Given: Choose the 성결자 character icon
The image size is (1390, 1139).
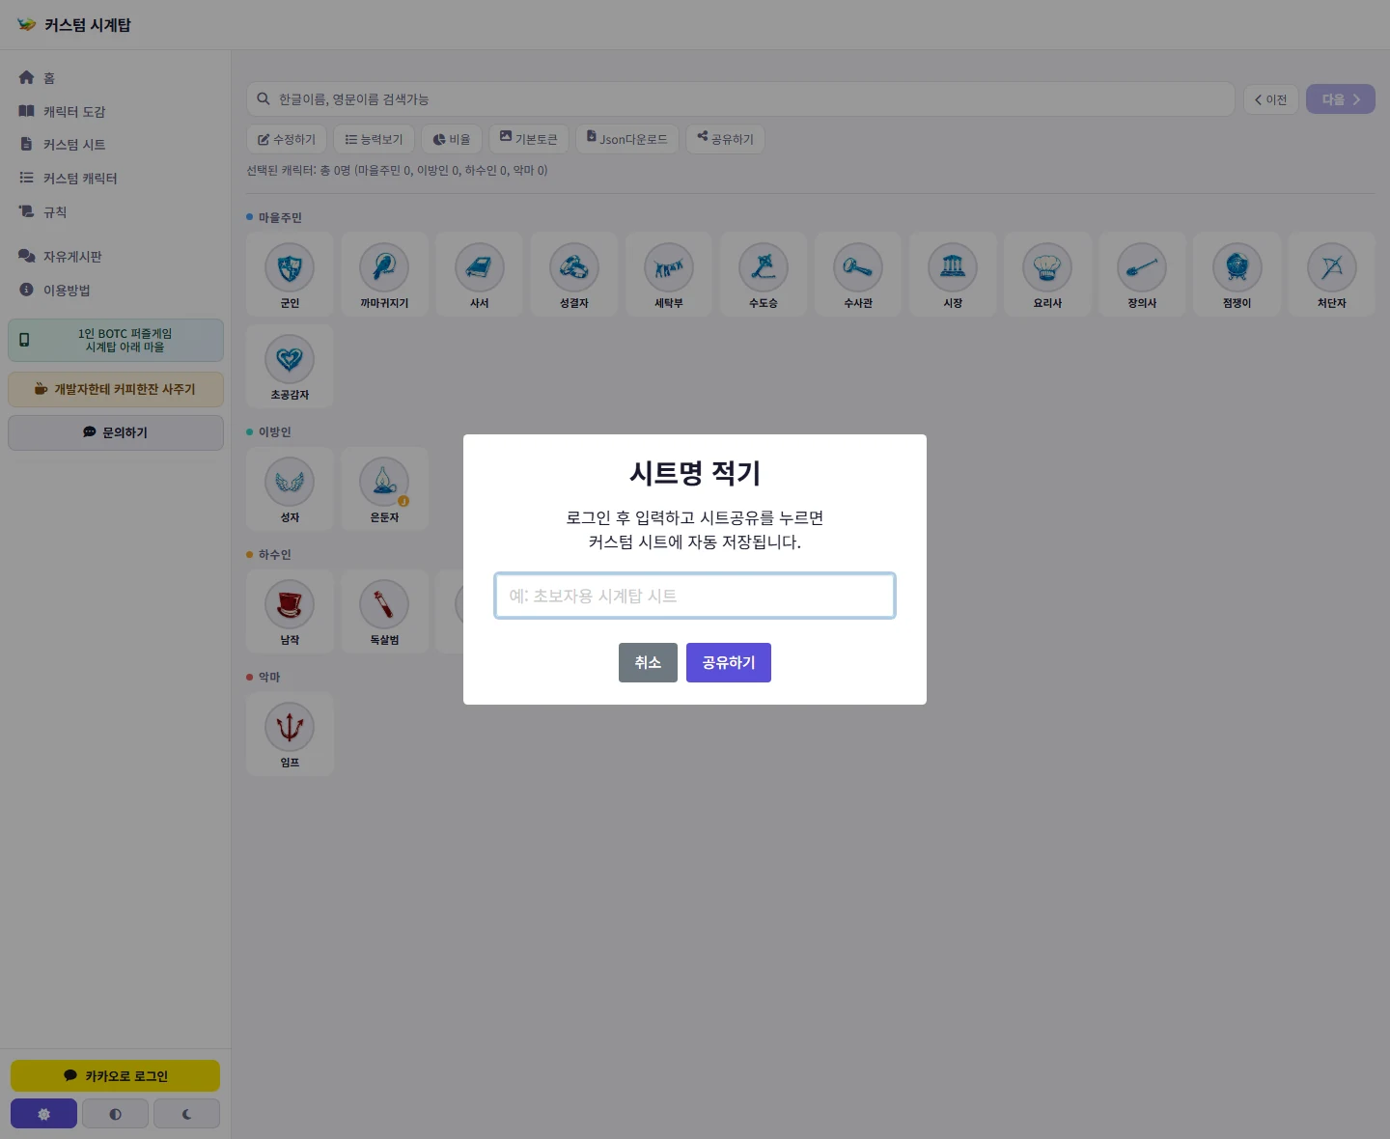Looking at the screenshot, I should (x=573, y=267).
